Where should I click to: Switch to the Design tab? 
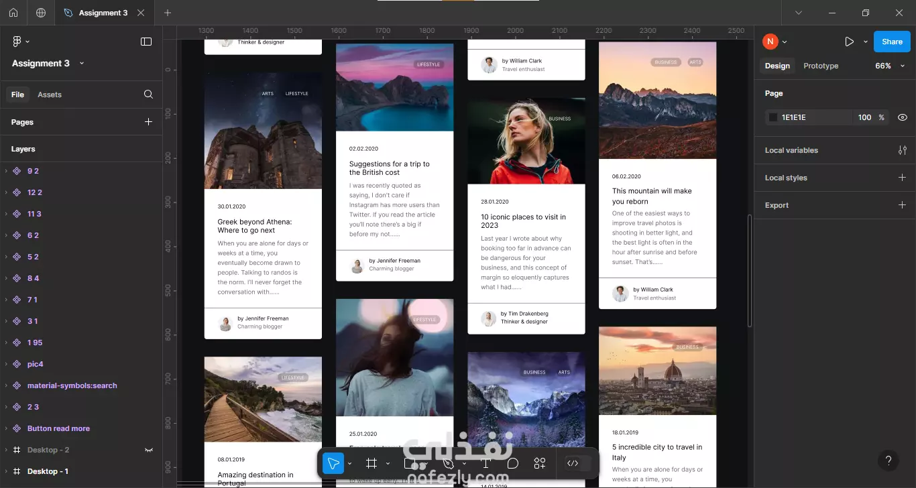tap(777, 66)
